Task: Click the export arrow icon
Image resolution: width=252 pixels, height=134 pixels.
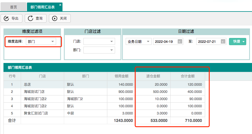Action: click(7, 19)
